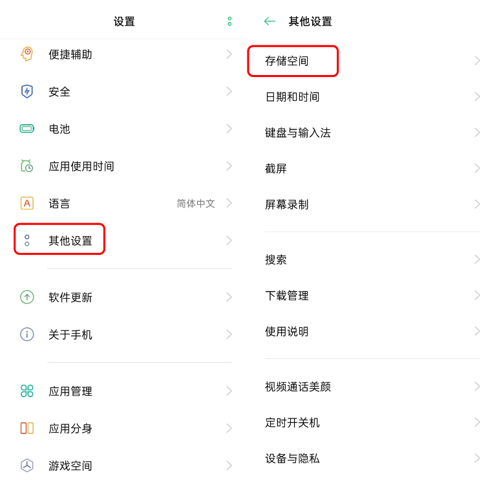
Task: Open 屏幕录制 settings
Action: point(287,204)
